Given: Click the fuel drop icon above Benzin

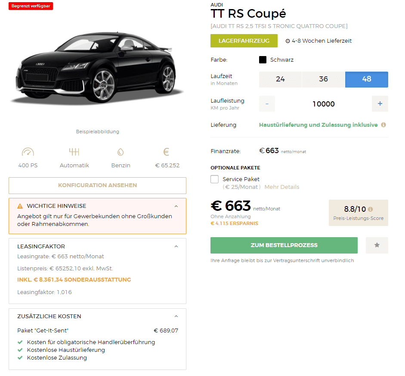Looking at the screenshot, I should (x=121, y=152).
